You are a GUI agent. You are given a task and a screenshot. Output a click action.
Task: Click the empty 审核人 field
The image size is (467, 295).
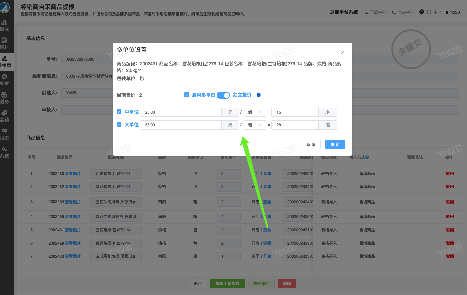tap(87, 110)
